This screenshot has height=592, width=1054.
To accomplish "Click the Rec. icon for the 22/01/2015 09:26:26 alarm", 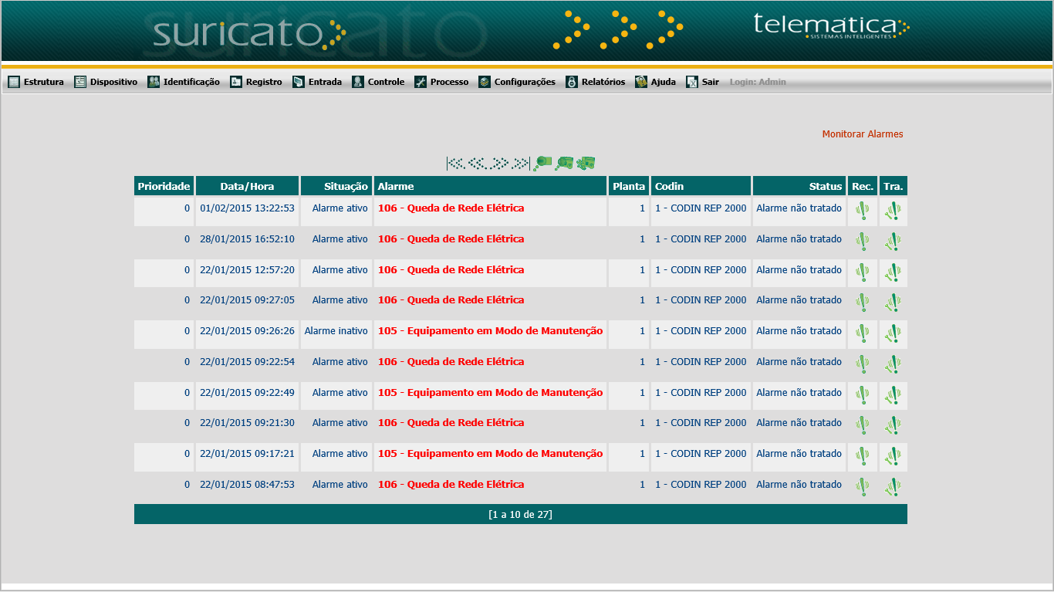I will tap(862, 333).
